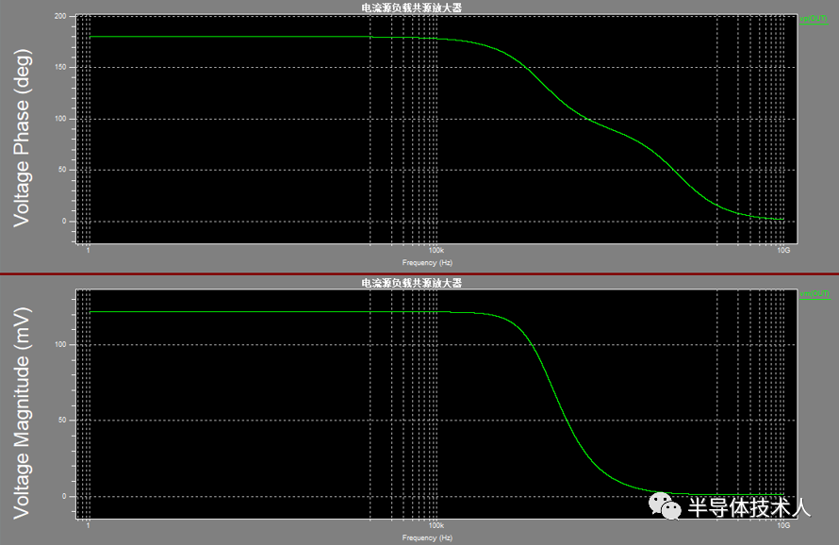Viewport: 839px width, 545px height.
Task: Click the Frequency (Hz) label under phase plot
Action: [x=427, y=263]
